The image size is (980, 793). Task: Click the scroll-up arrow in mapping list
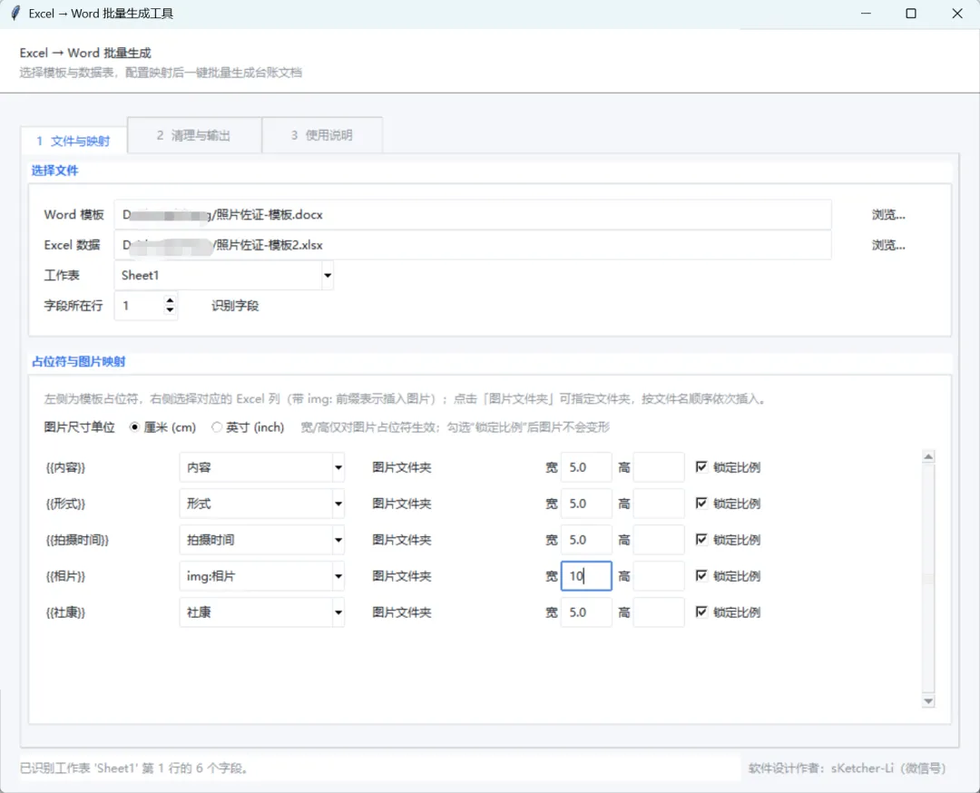pos(928,456)
